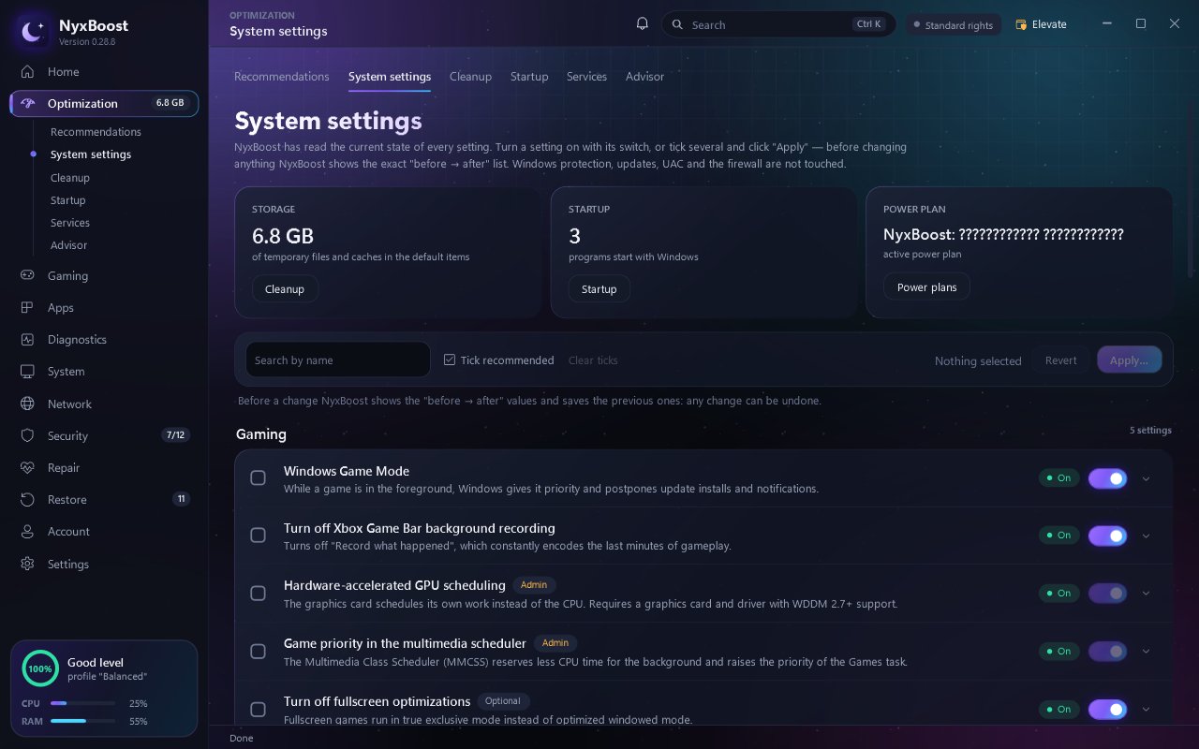Toggle the Xbox Game Bar recording switch
This screenshot has height=749, width=1199.
coord(1107,536)
